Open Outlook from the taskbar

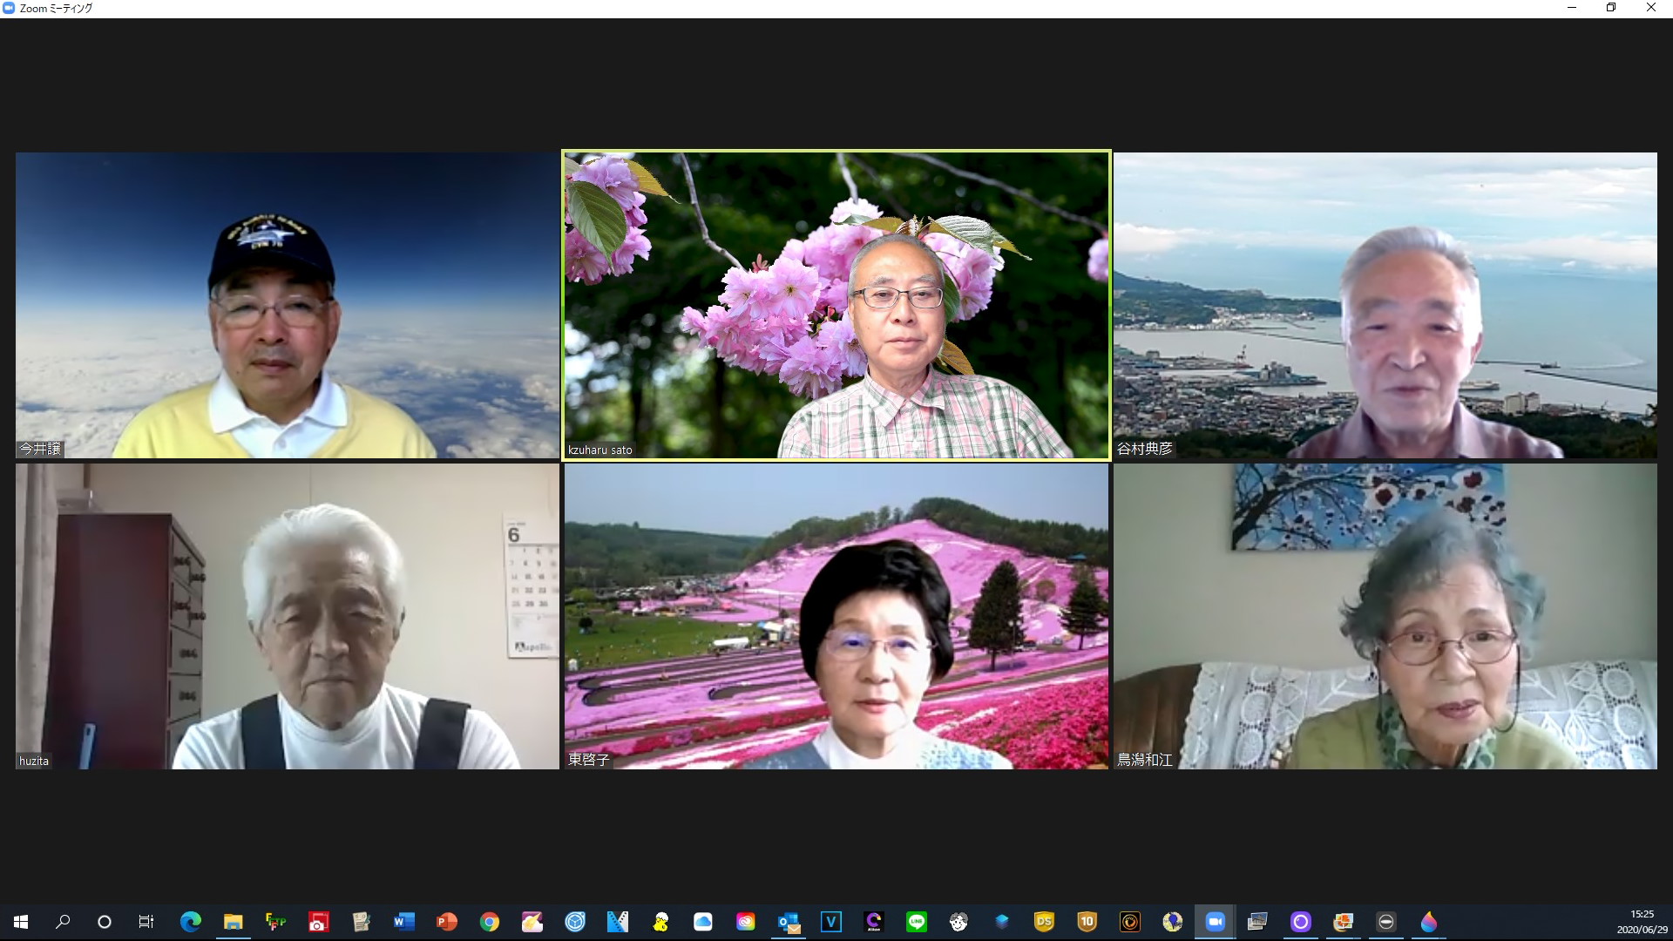point(789,921)
